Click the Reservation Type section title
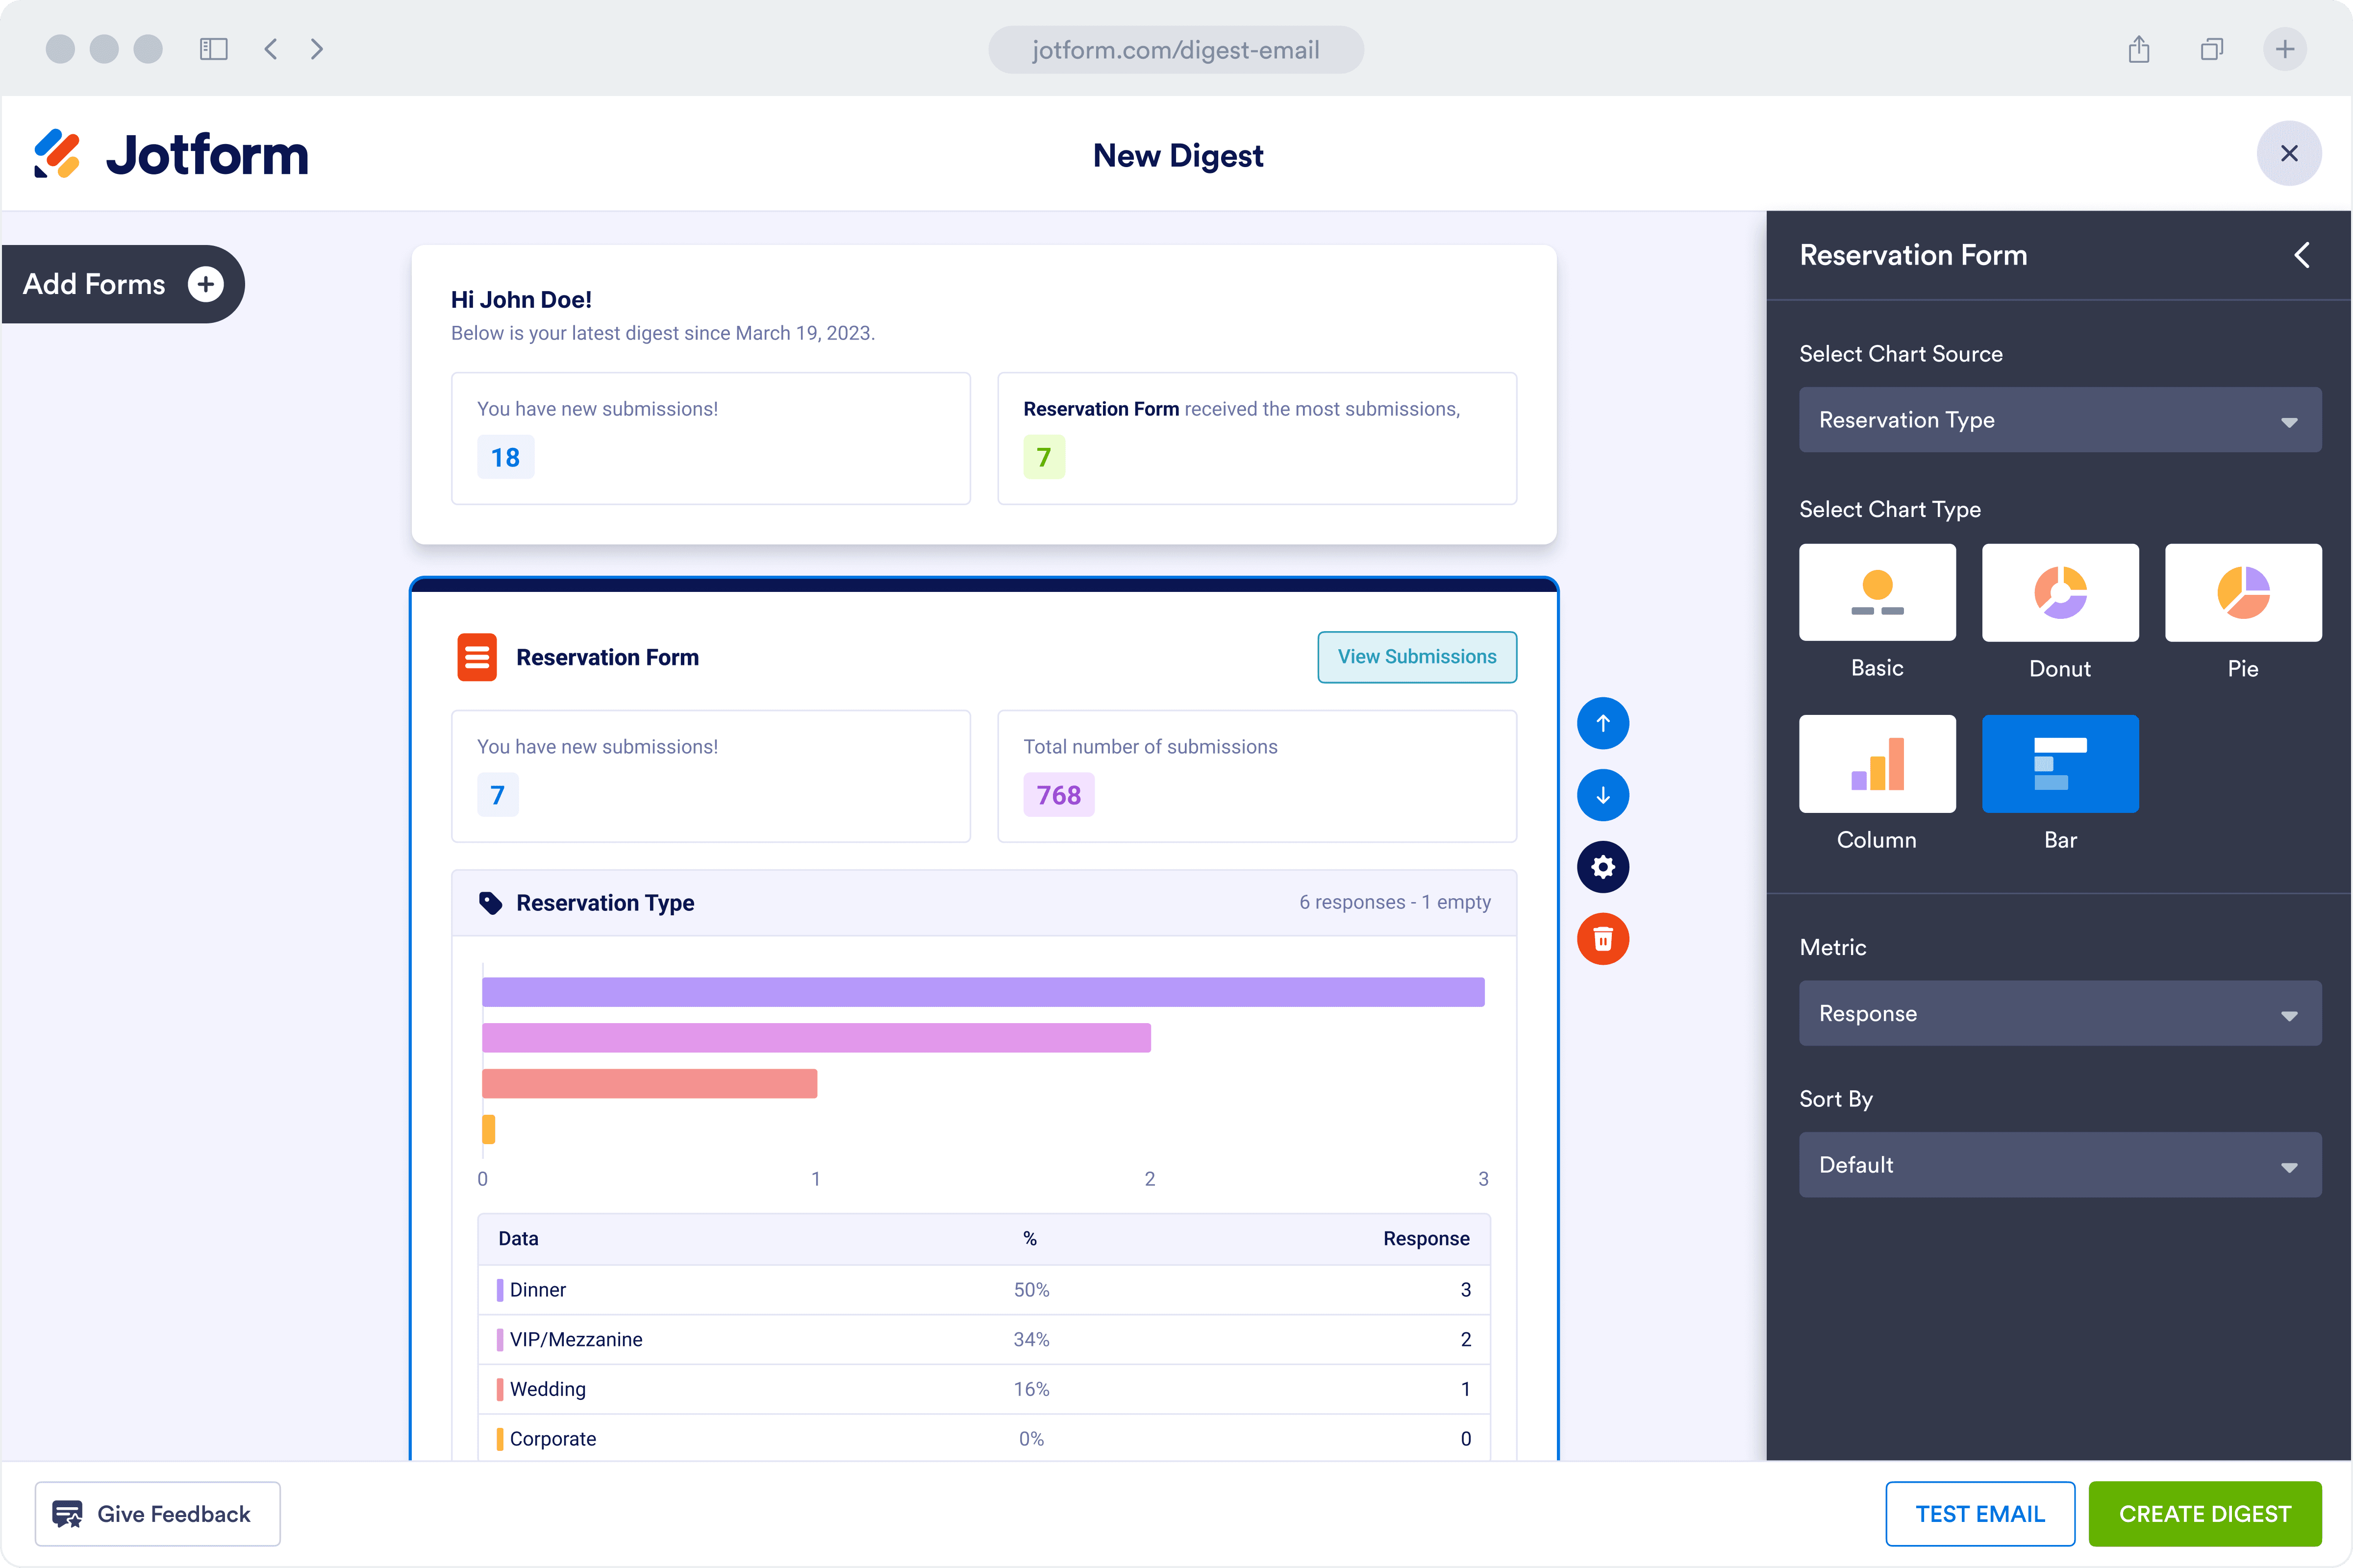2353x1568 pixels. coord(605,903)
